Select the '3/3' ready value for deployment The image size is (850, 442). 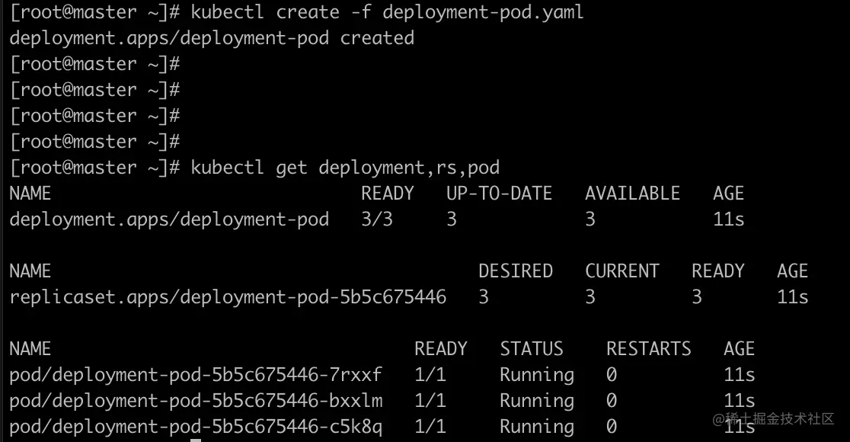pos(377,219)
